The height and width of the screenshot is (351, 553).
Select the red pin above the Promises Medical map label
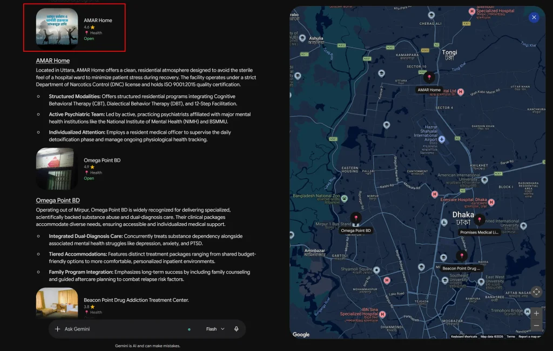(479, 219)
